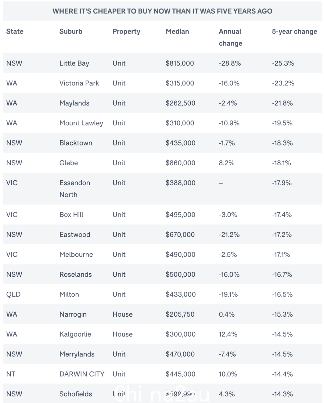Select the Median column header

click(177, 31)
